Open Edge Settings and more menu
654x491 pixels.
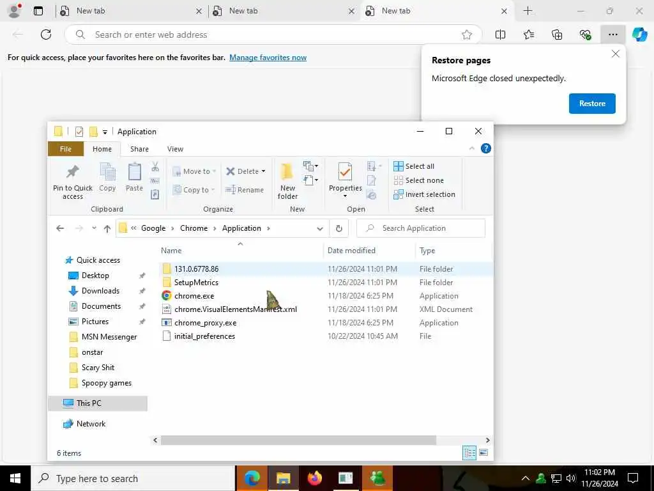click(x=612, y=35)
